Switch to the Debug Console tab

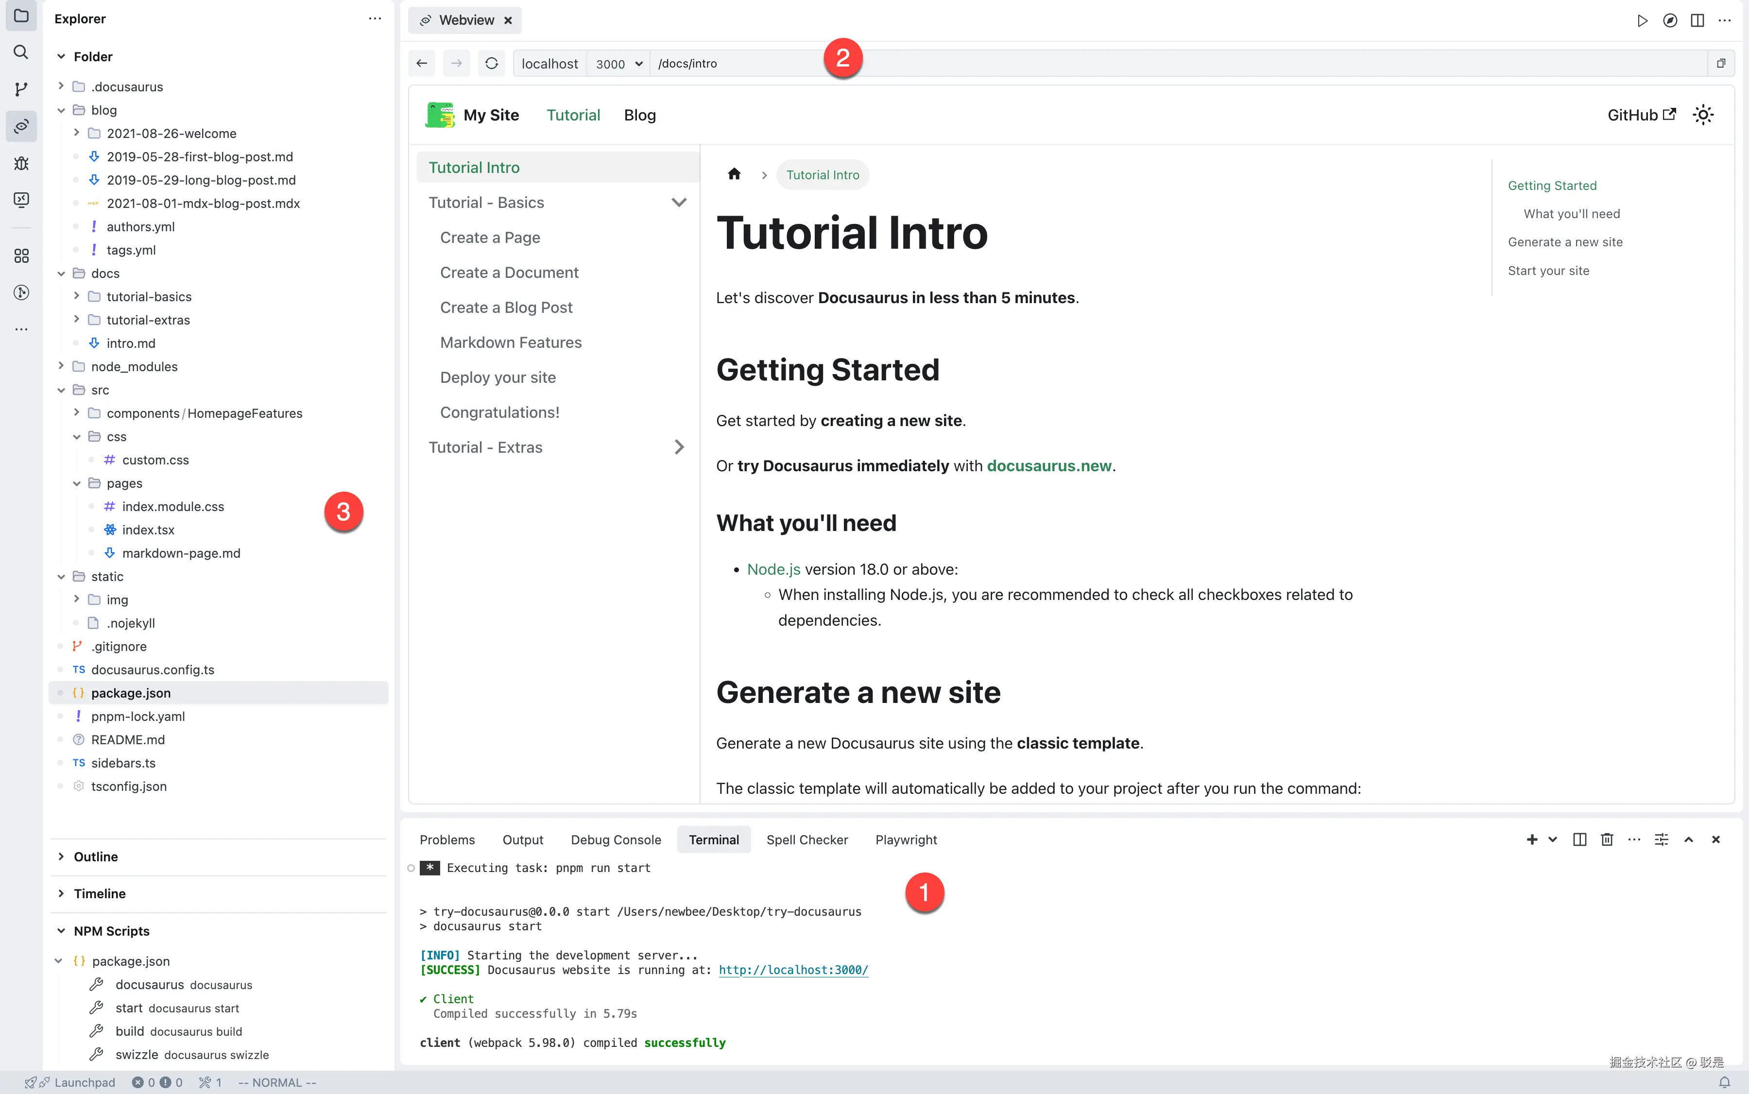(615, 839)
